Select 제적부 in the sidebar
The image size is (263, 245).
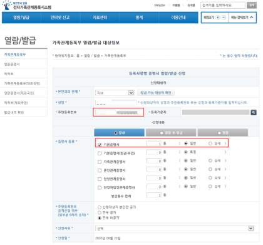9,74
